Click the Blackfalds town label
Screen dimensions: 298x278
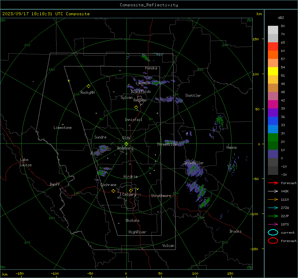[x=141, y=92]
